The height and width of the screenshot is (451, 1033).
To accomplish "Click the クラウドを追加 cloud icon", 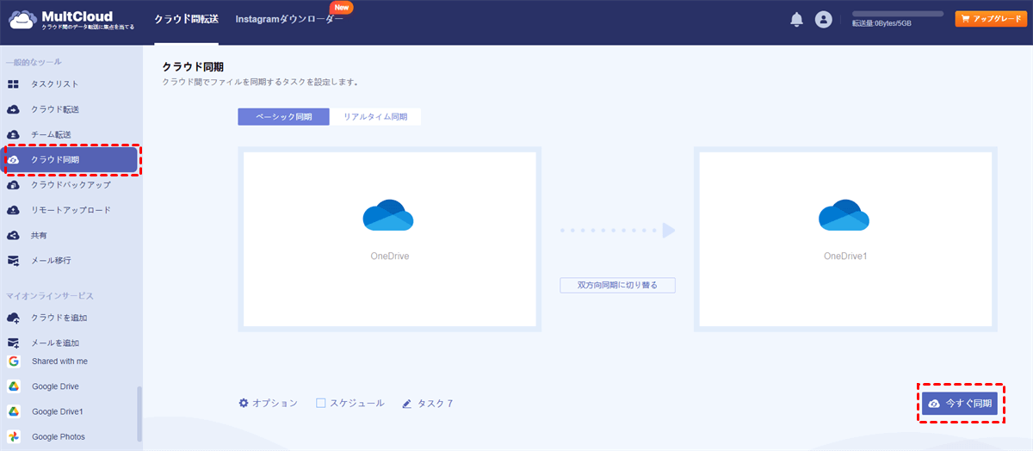I will pyautogui.click(x=13, y=318).
